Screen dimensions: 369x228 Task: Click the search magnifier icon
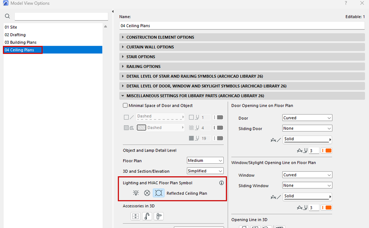7,16
